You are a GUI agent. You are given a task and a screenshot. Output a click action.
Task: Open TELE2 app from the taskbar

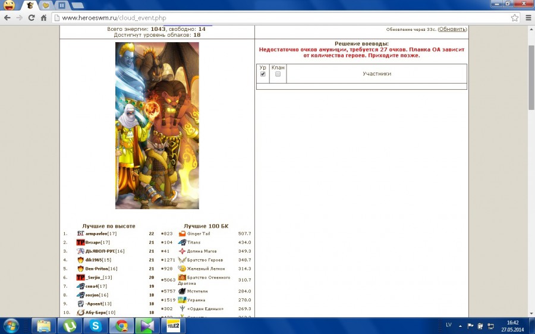click(174, 326)
